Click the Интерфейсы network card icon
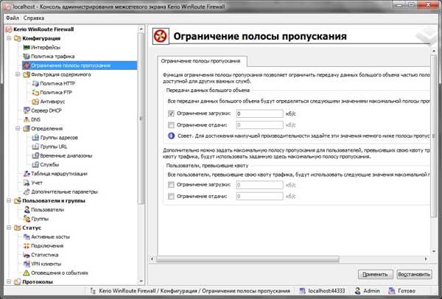This screenshot has height=299, width=442. pyautogui.click(x=27, y=47)
